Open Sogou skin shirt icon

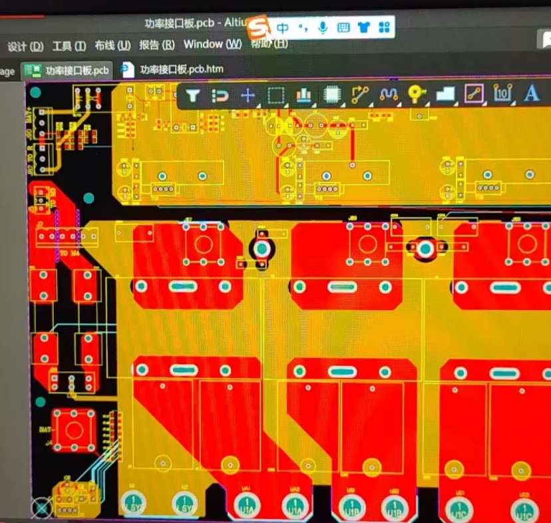pos(363,27)
